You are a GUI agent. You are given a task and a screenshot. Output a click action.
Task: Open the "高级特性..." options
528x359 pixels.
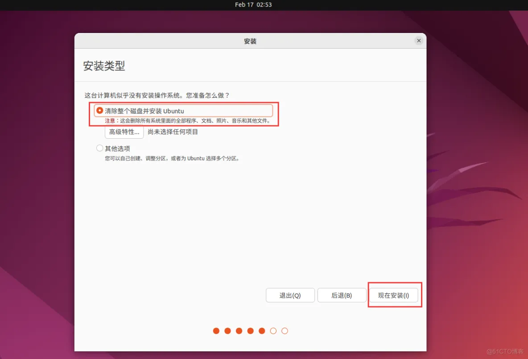pyautogui.click(x=124, y=132)
